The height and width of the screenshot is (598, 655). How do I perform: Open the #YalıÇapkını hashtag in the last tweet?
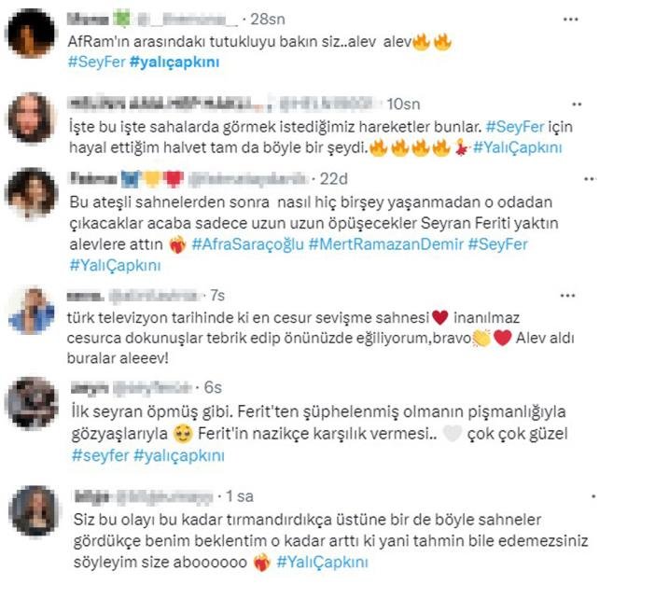[323, 563]
